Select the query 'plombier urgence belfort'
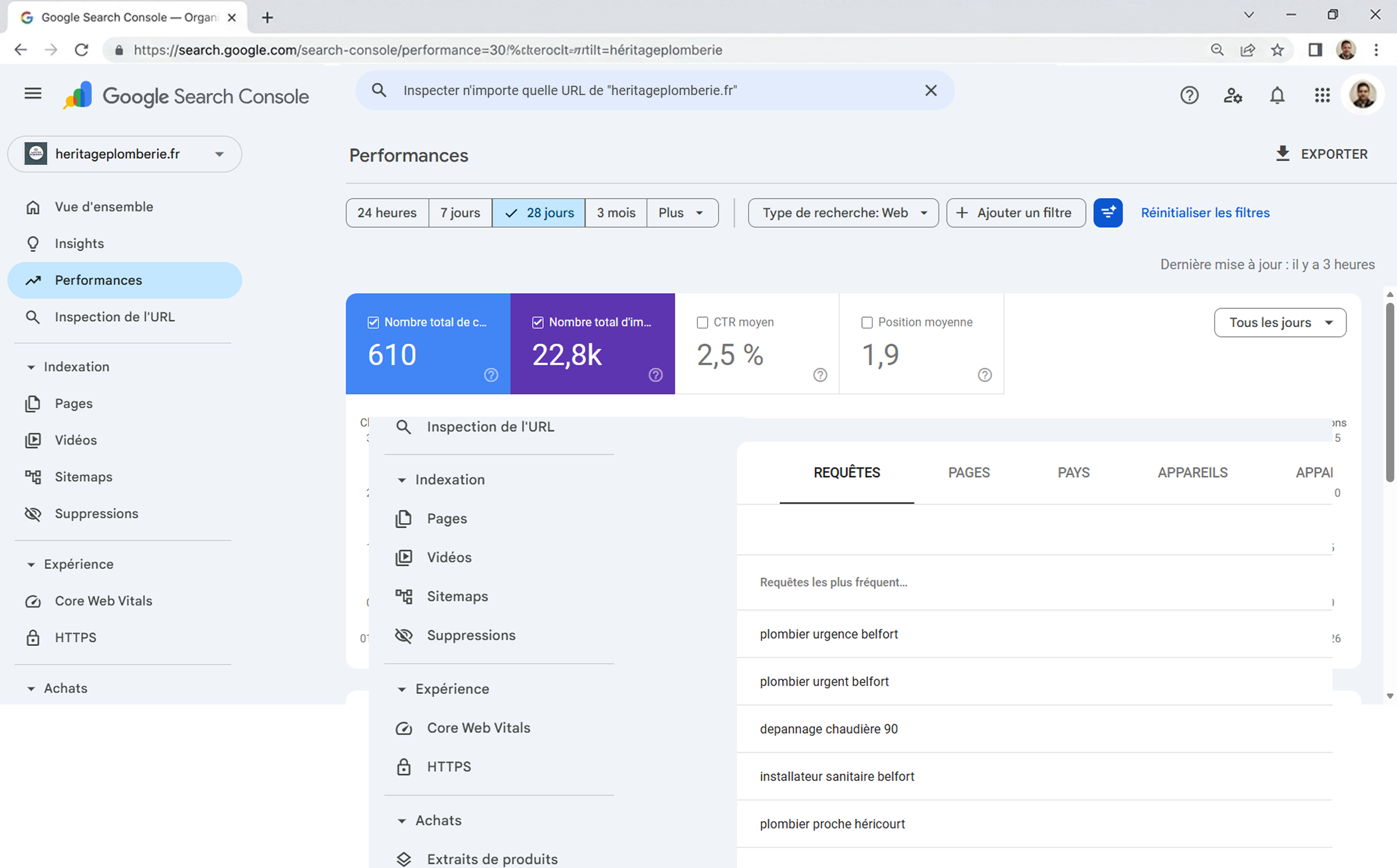1397x868 pixels. pos(828,634)
